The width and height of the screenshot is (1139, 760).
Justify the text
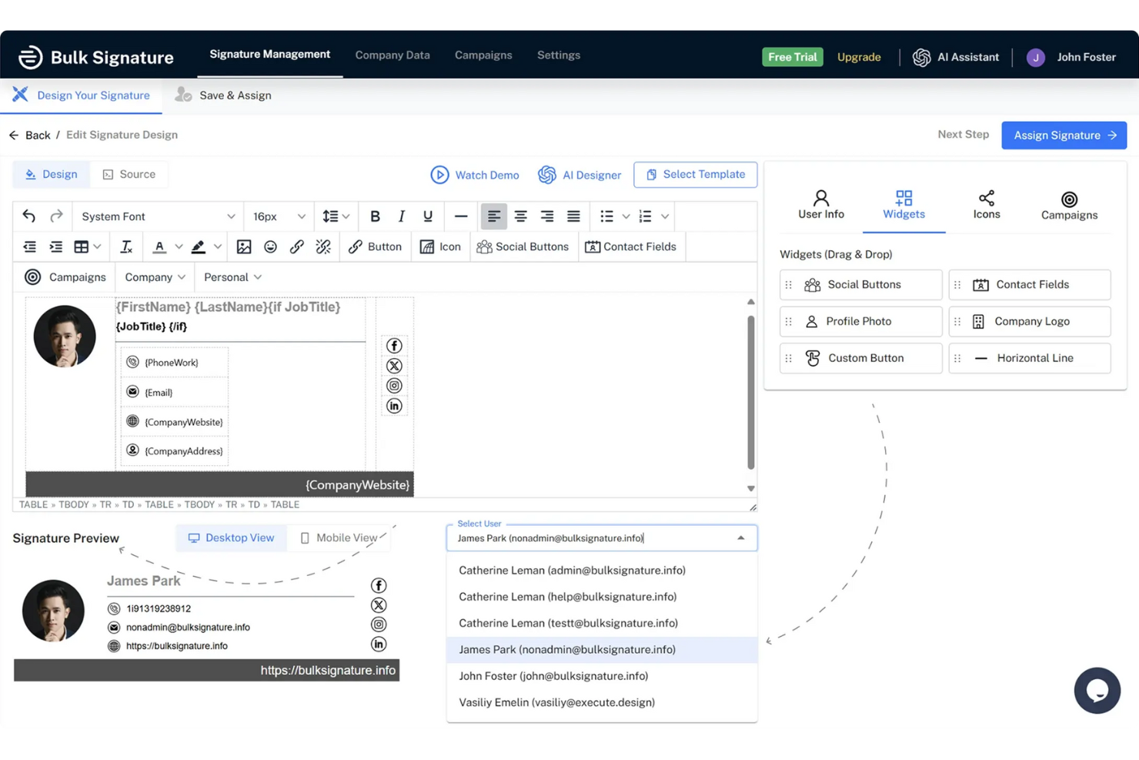tap(573, 216)
